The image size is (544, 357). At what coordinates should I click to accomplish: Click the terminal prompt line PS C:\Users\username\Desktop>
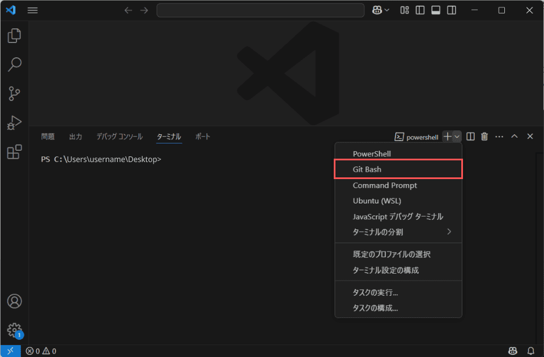tap(101, 159)
